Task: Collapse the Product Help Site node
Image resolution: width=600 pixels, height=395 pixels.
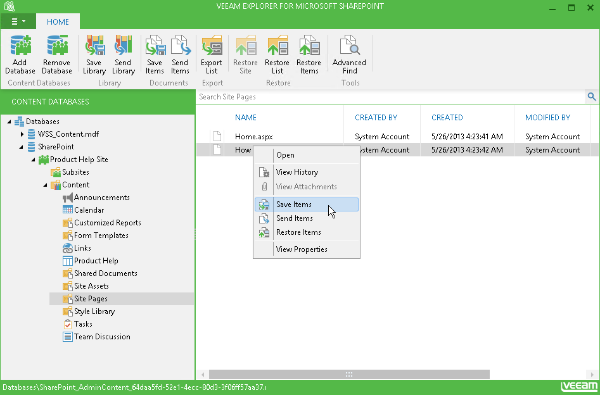Action: (x=34, y=160)
